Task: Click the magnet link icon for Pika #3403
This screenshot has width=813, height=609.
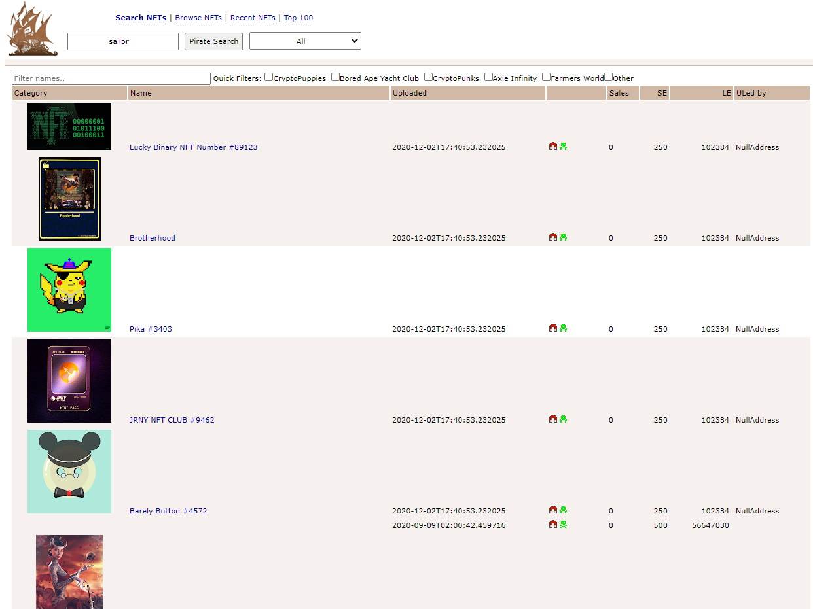Action: (x=554, y=329)
